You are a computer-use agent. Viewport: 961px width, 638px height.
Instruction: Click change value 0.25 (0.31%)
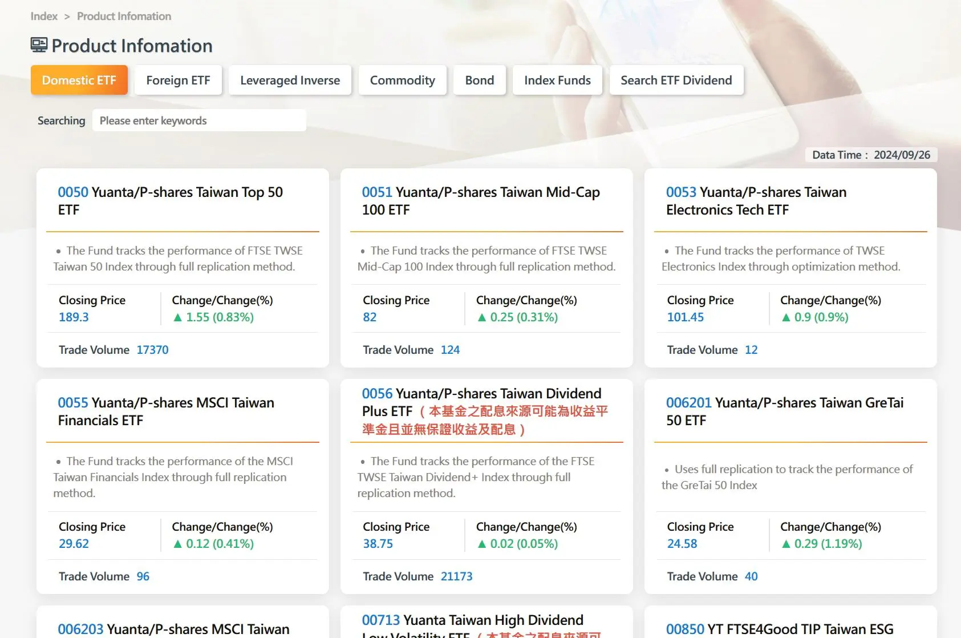517,317
